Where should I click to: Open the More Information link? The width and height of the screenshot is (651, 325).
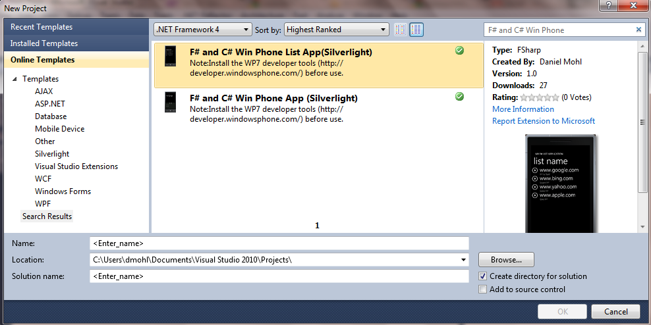point(523,109)
